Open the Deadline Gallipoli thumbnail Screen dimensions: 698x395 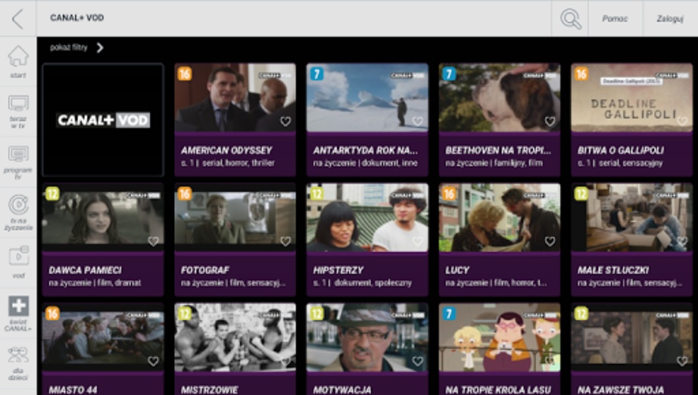(631, 97)
